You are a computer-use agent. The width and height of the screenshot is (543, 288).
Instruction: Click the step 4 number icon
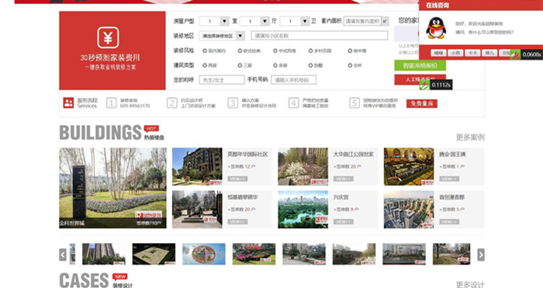293,103
